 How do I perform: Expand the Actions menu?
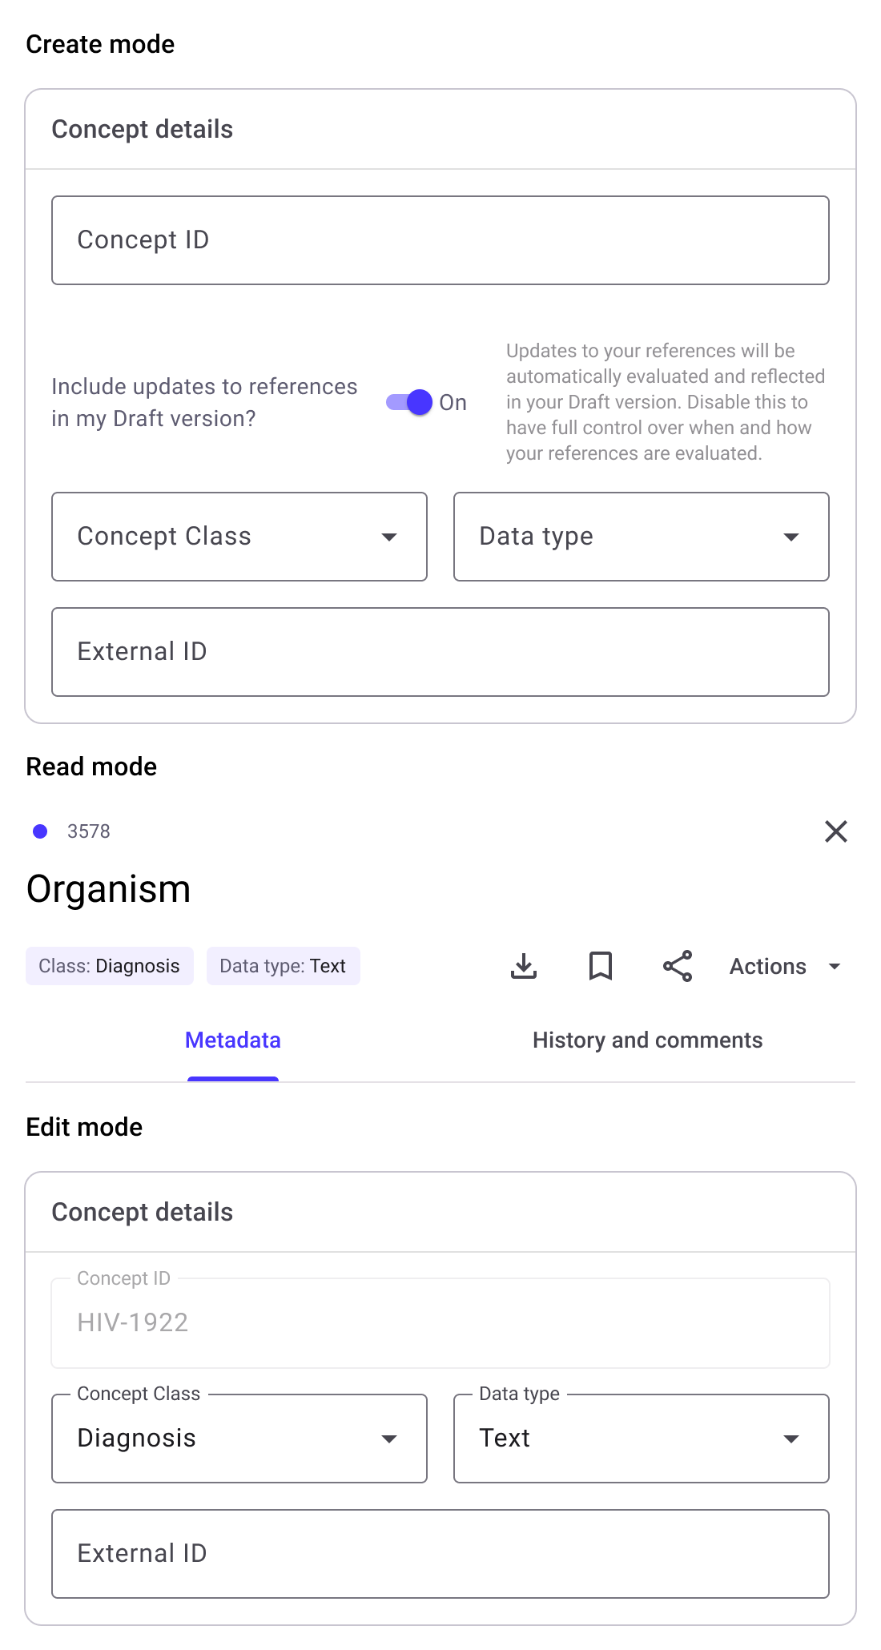pyautogui.click(x=785, y=966)
